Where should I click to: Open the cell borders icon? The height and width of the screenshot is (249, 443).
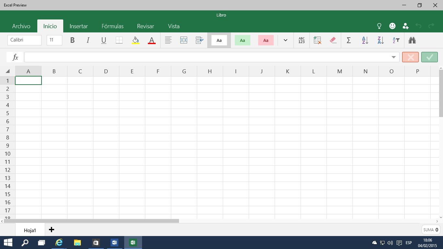pyautogui.click(x=119, y=40)
